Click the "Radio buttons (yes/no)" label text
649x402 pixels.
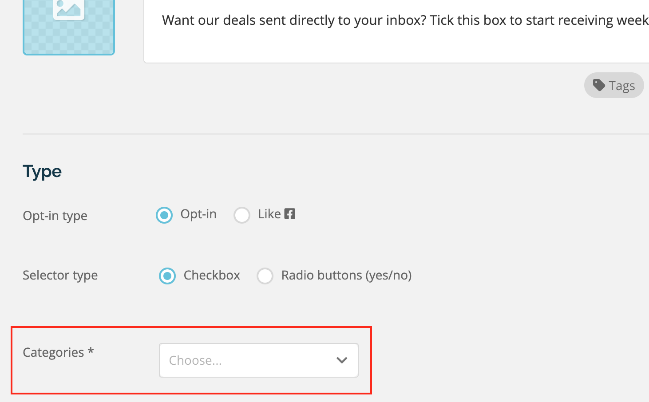point(347,276)
